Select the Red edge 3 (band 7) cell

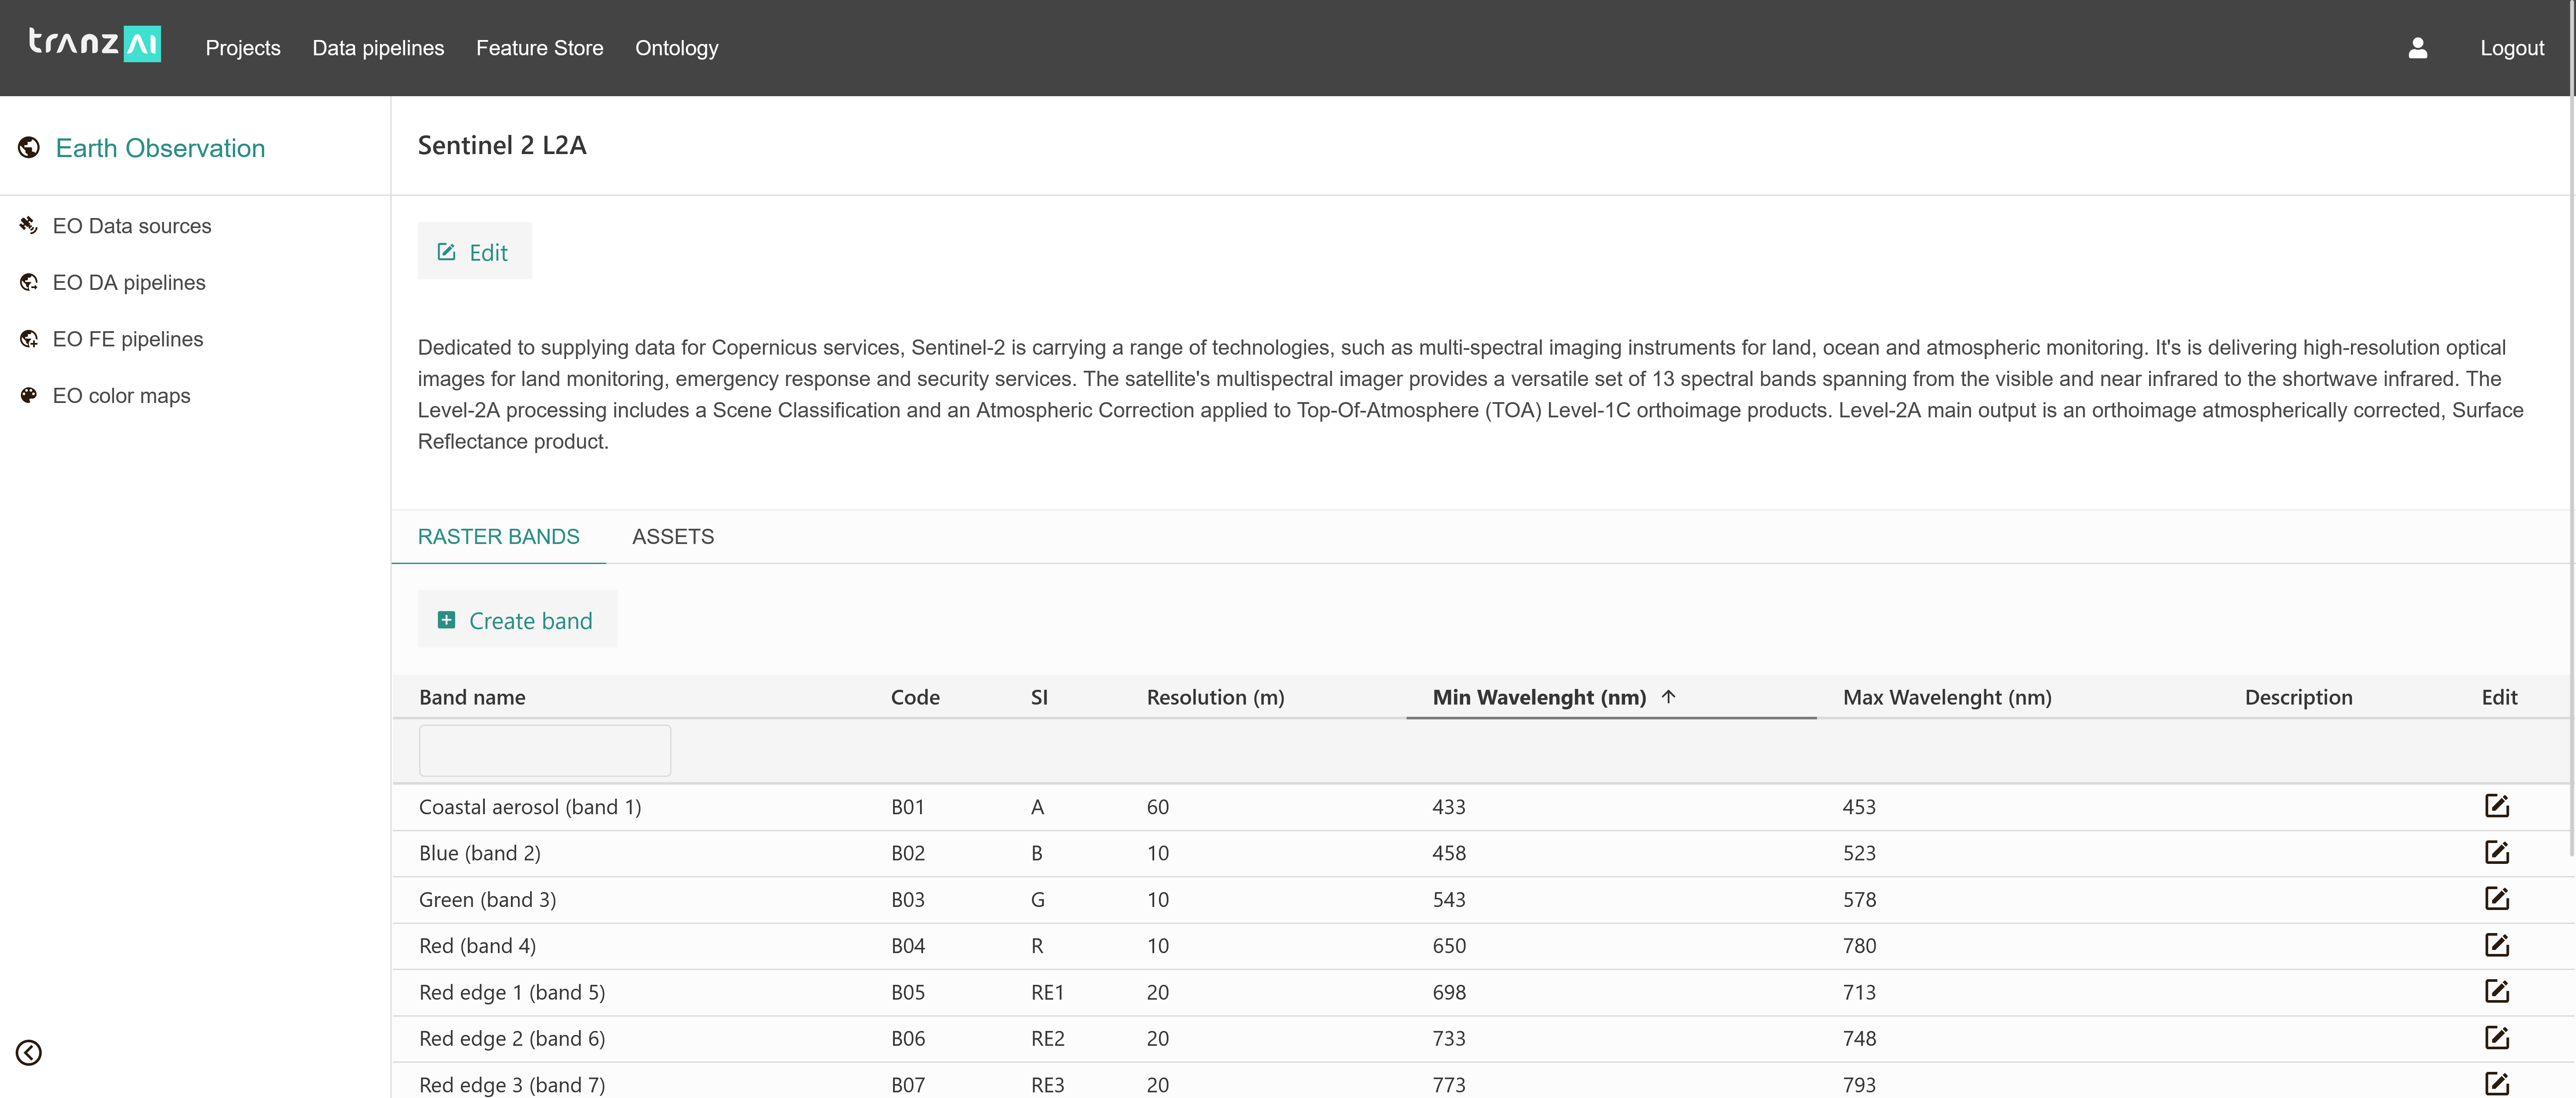[x=512, y=1085]
